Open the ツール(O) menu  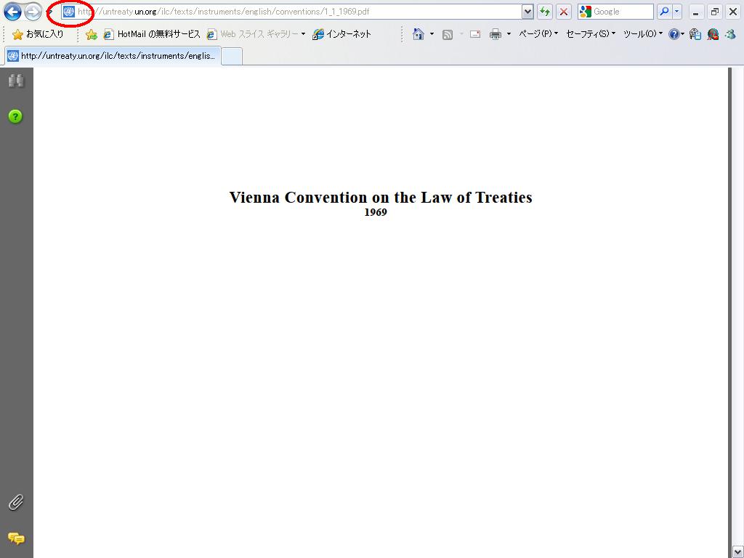(x=642, y=34)
